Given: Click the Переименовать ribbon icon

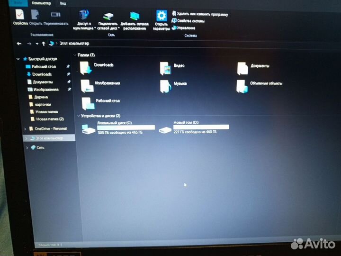Looking at the screenshot, I should coord(55,15).
